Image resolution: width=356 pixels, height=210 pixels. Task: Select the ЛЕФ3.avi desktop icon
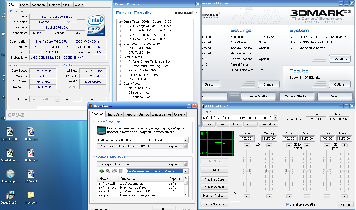pyautogui.click(x=31, y=153)
